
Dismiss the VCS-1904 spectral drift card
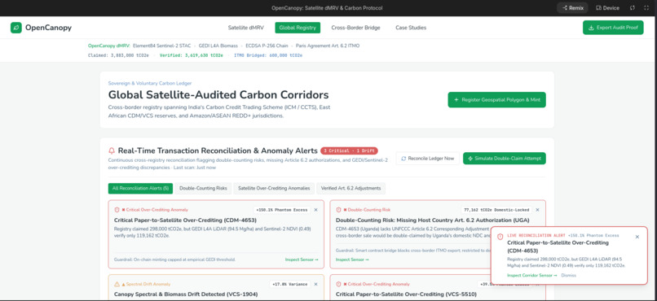pyautogui.click(x=316, y=284)
